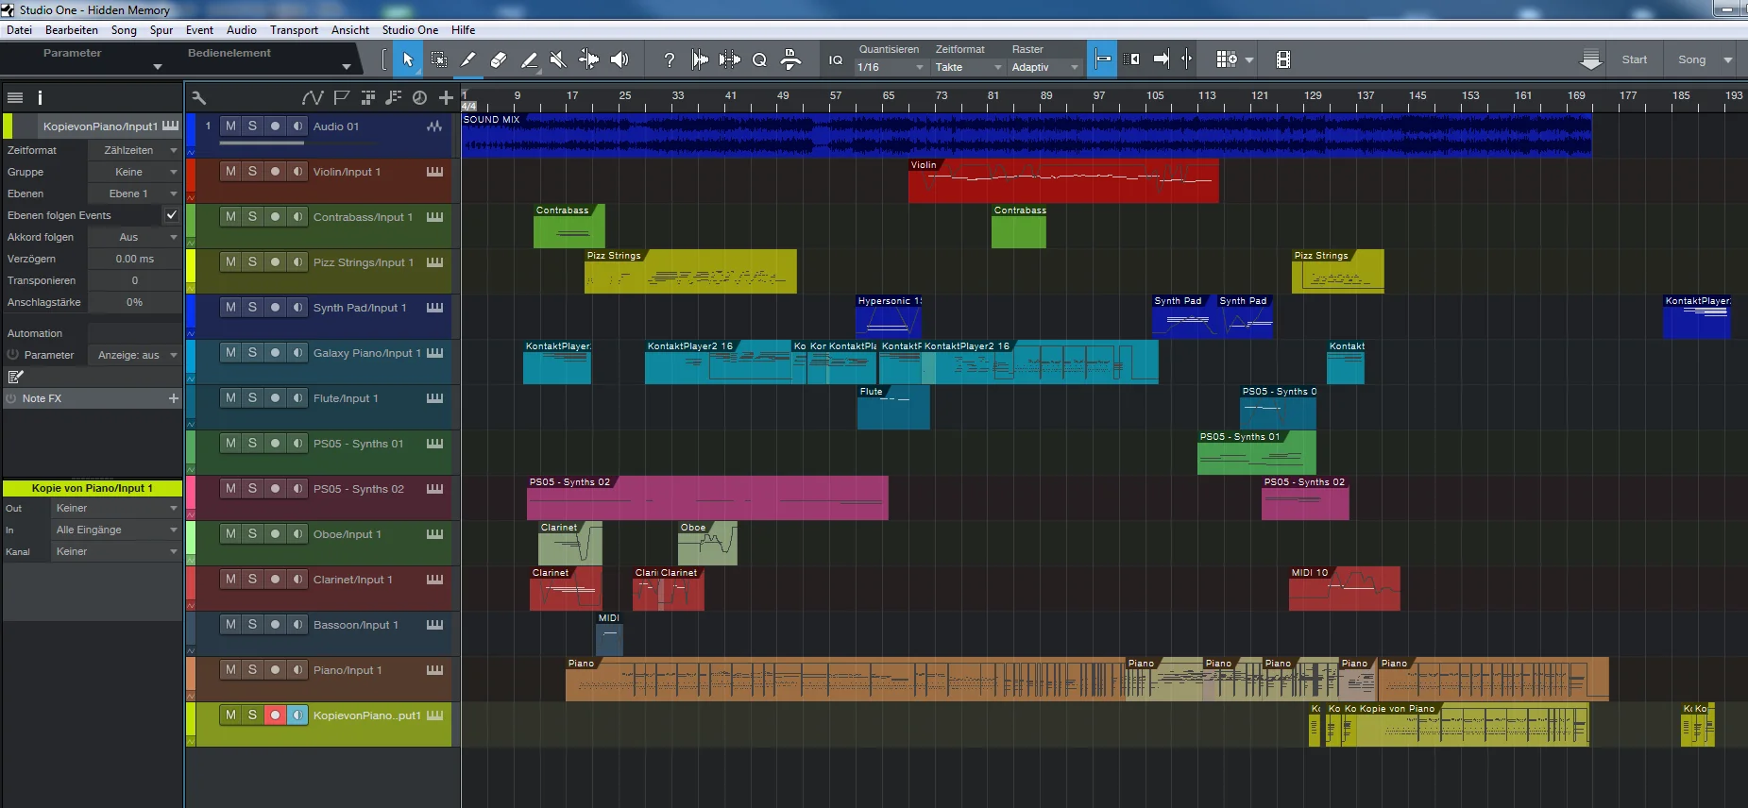Viewport: 1748px width, 808px height.
Task: Arm record on Pizz Strings/Input 1 track
Action: pyautogui.click(x=275, y=261)
